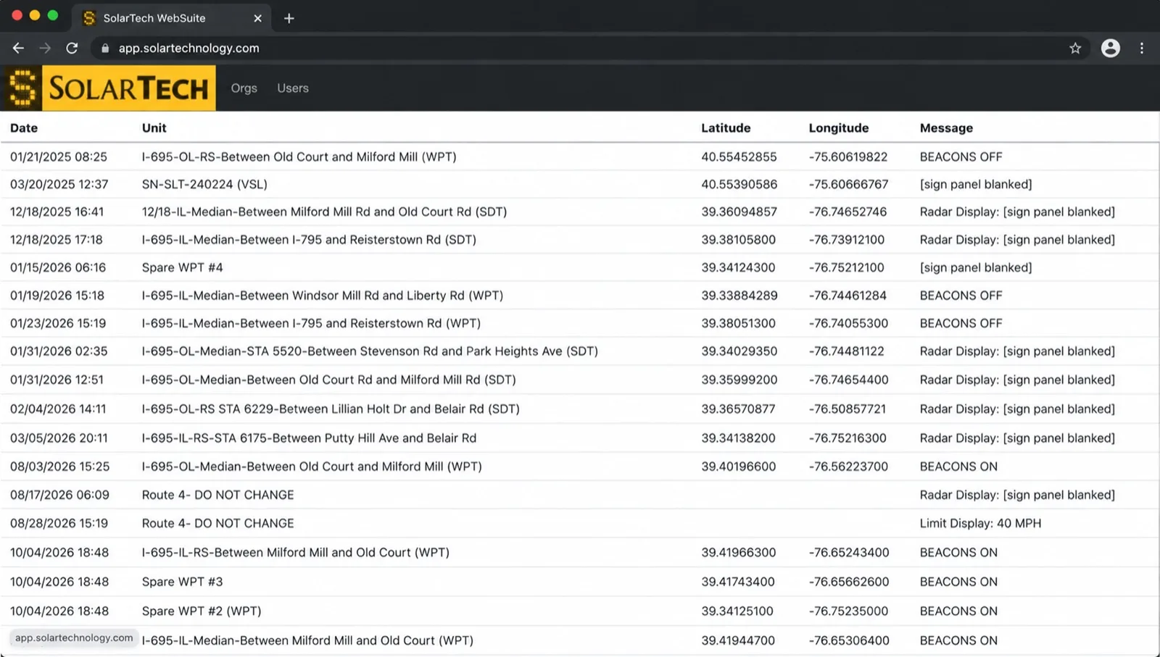Screen dimensions: 1160x657
Task: Click the padlock site info icon
Action: pos(105,48)
